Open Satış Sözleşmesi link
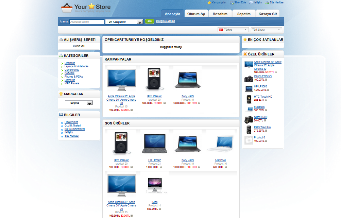This screenshot has height=218, width=341. tap(74, 129)
